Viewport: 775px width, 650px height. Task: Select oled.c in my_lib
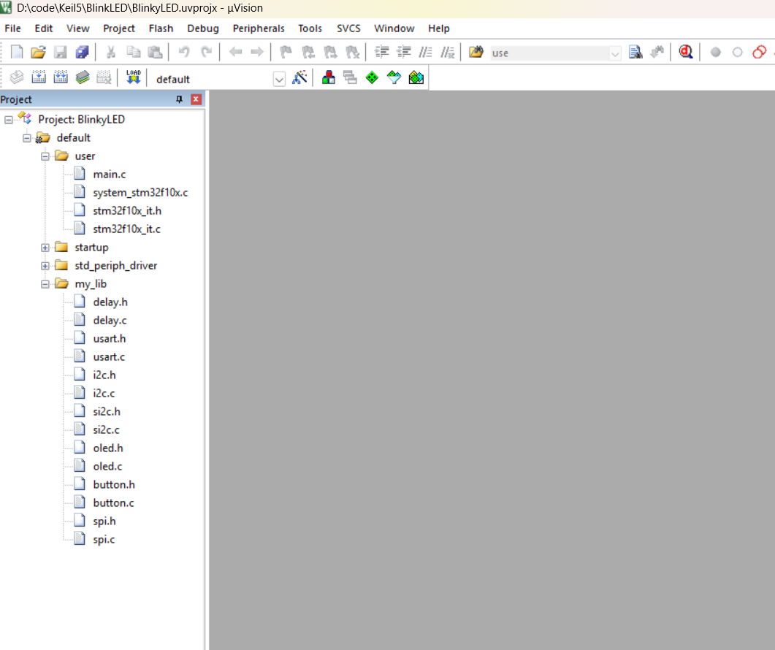(x=107, y=467)
